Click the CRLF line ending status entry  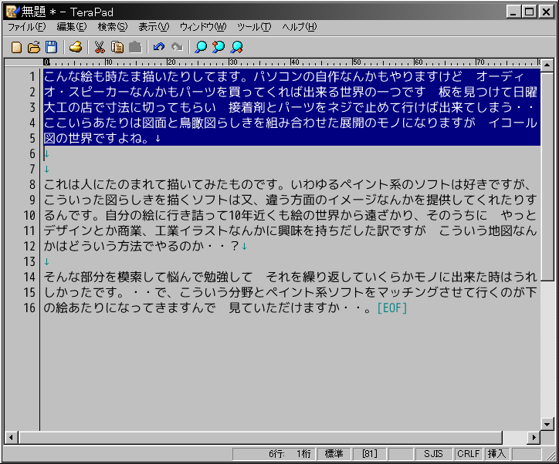tap(468, 454)
